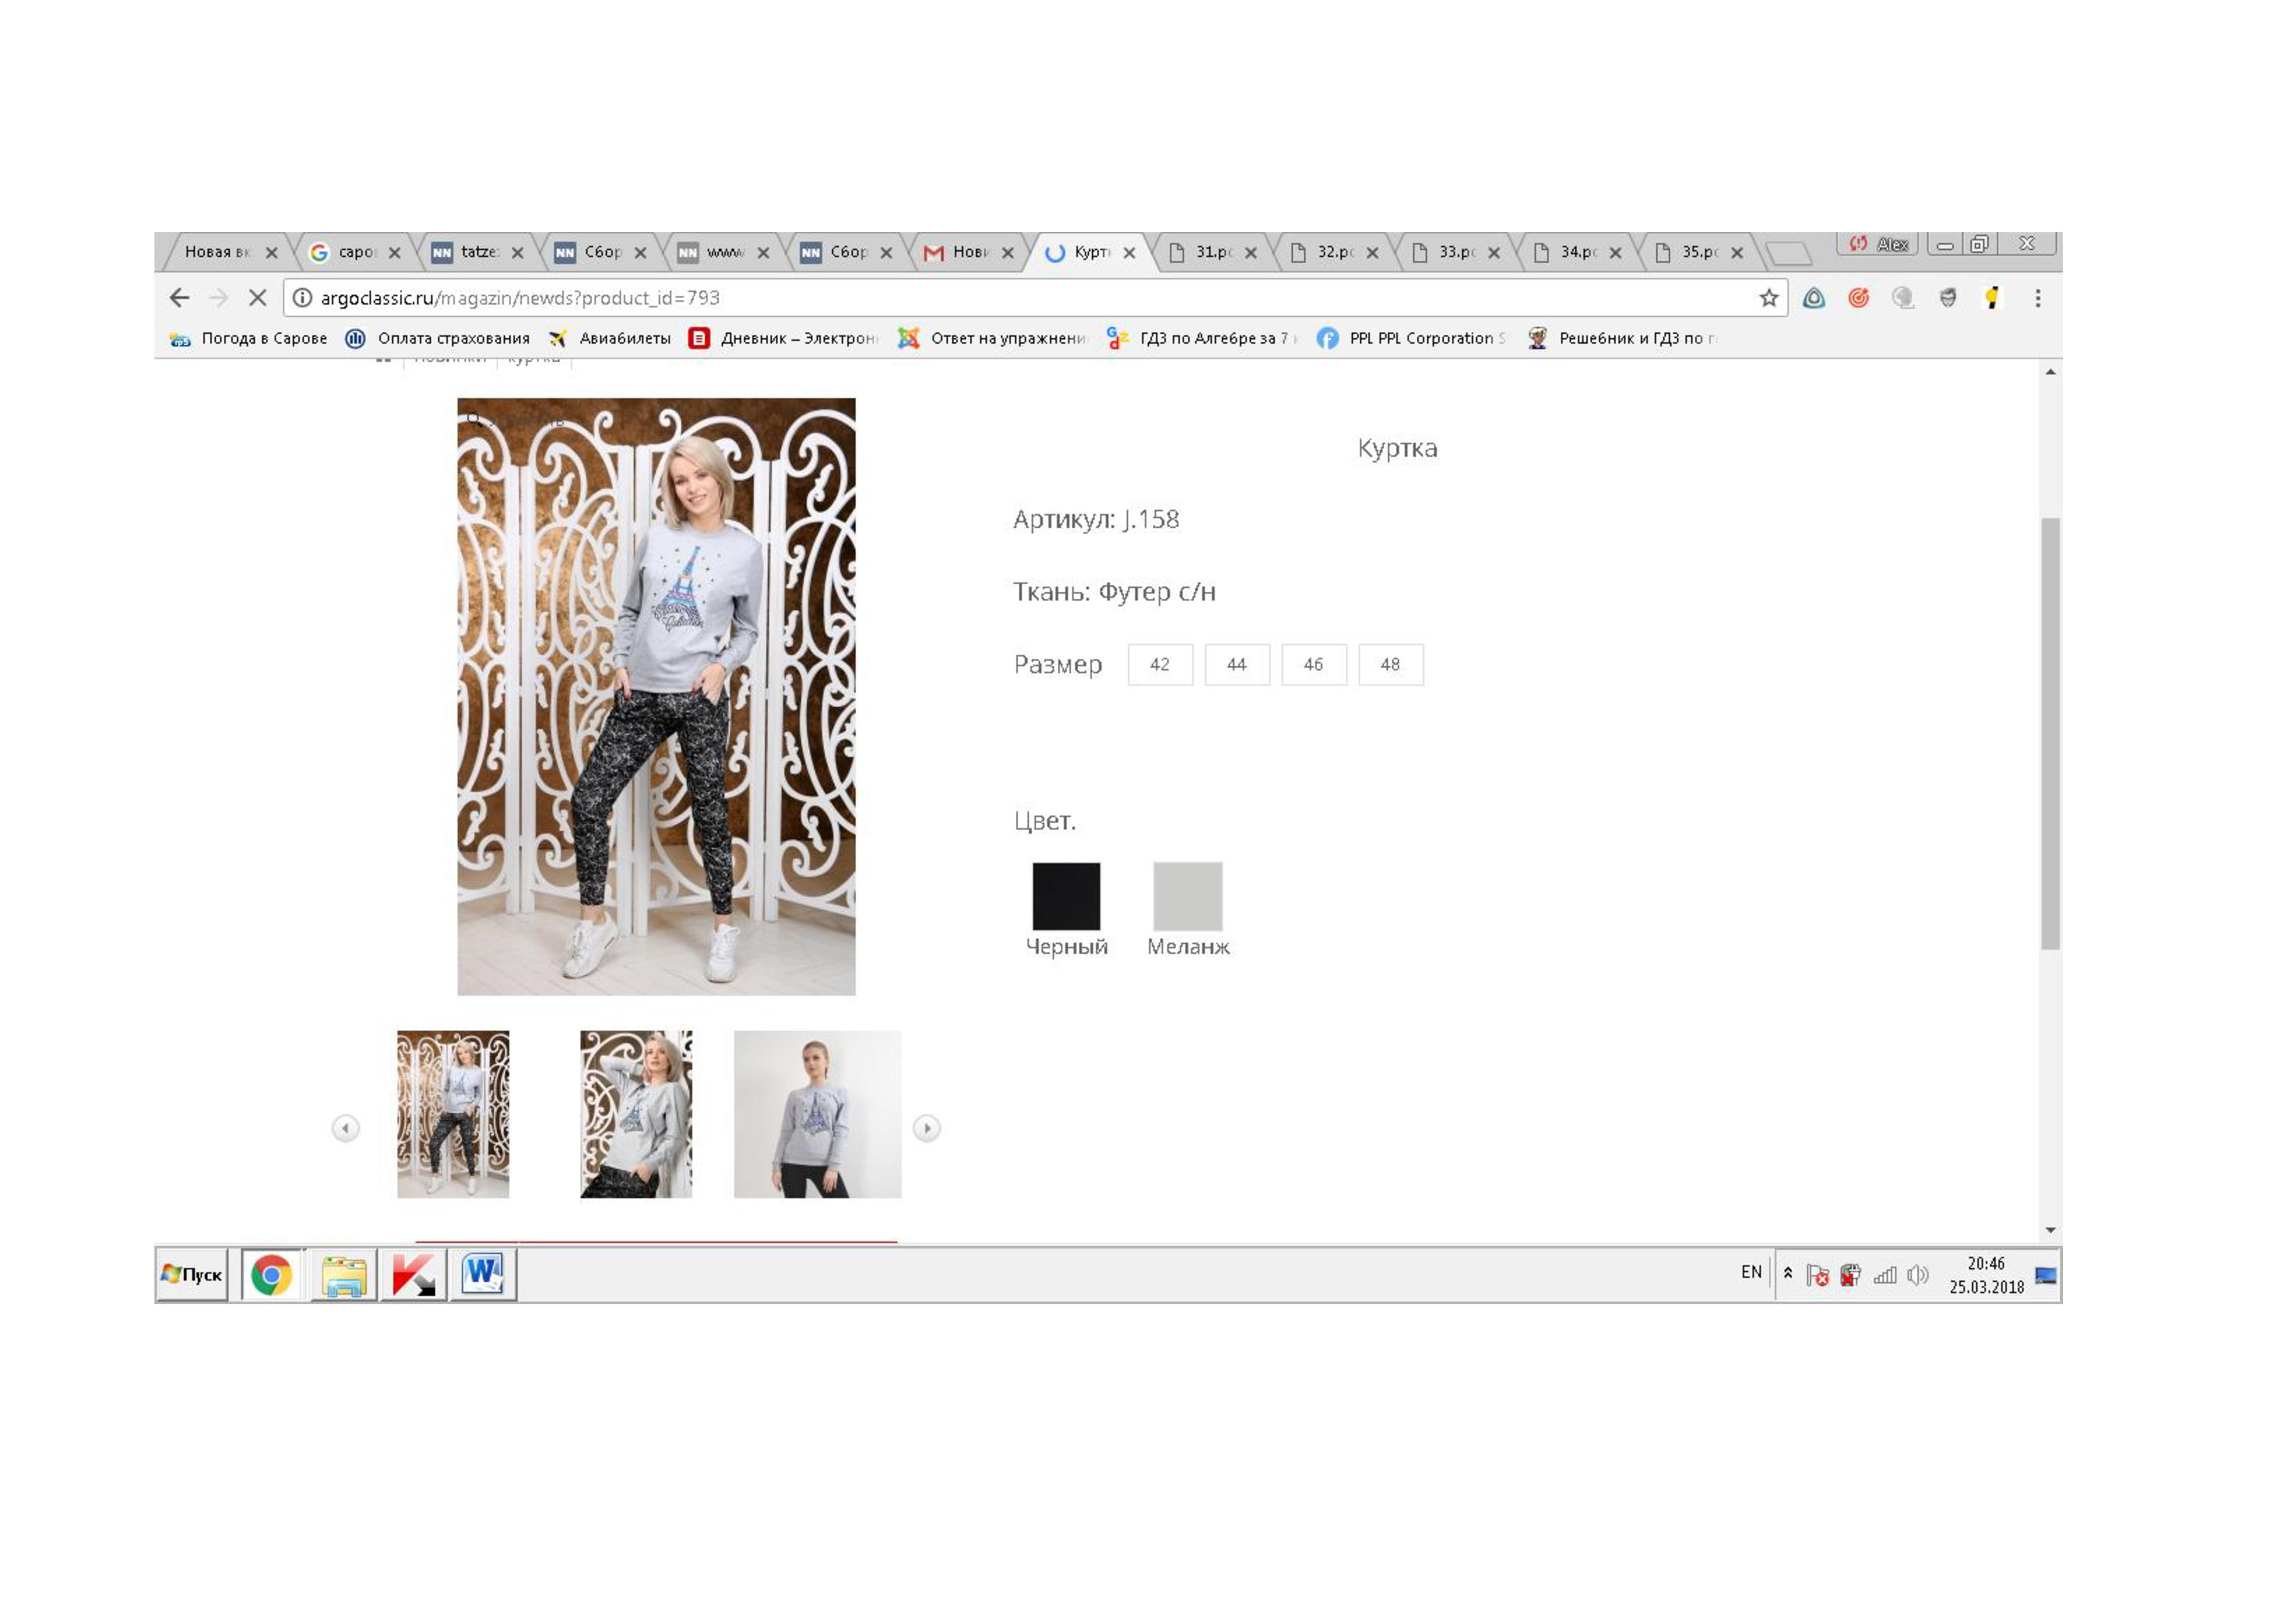
Task: Select size 42
Action: tap(1160, 665)
